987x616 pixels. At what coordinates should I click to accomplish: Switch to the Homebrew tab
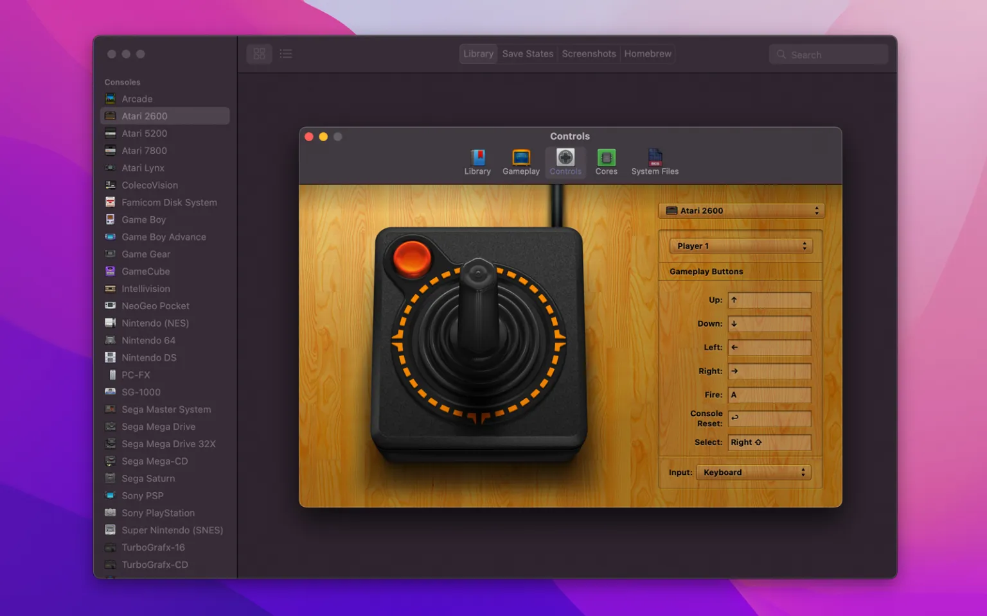(x=648, y=53)
